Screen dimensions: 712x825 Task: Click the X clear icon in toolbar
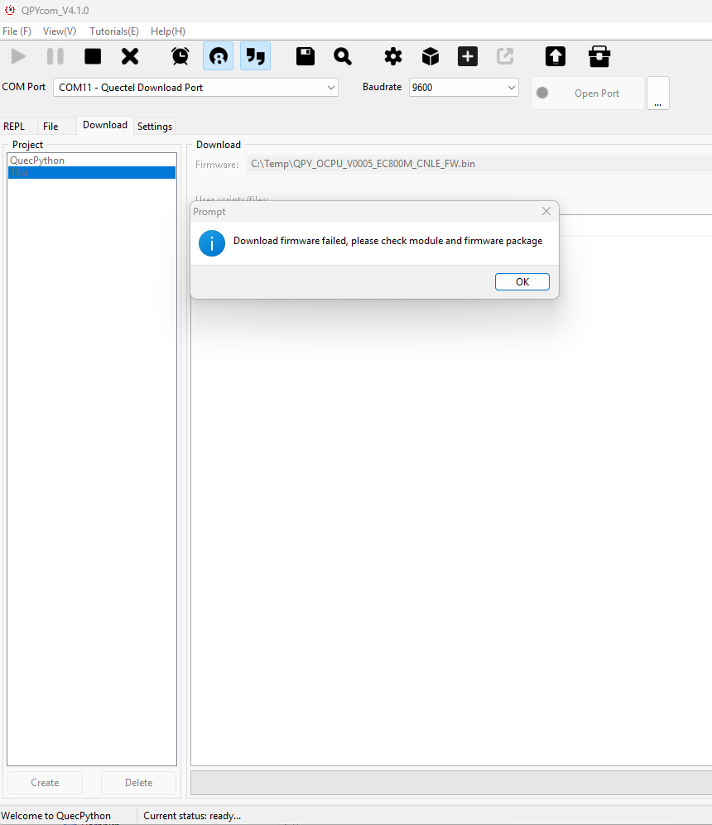click(130, 56)
